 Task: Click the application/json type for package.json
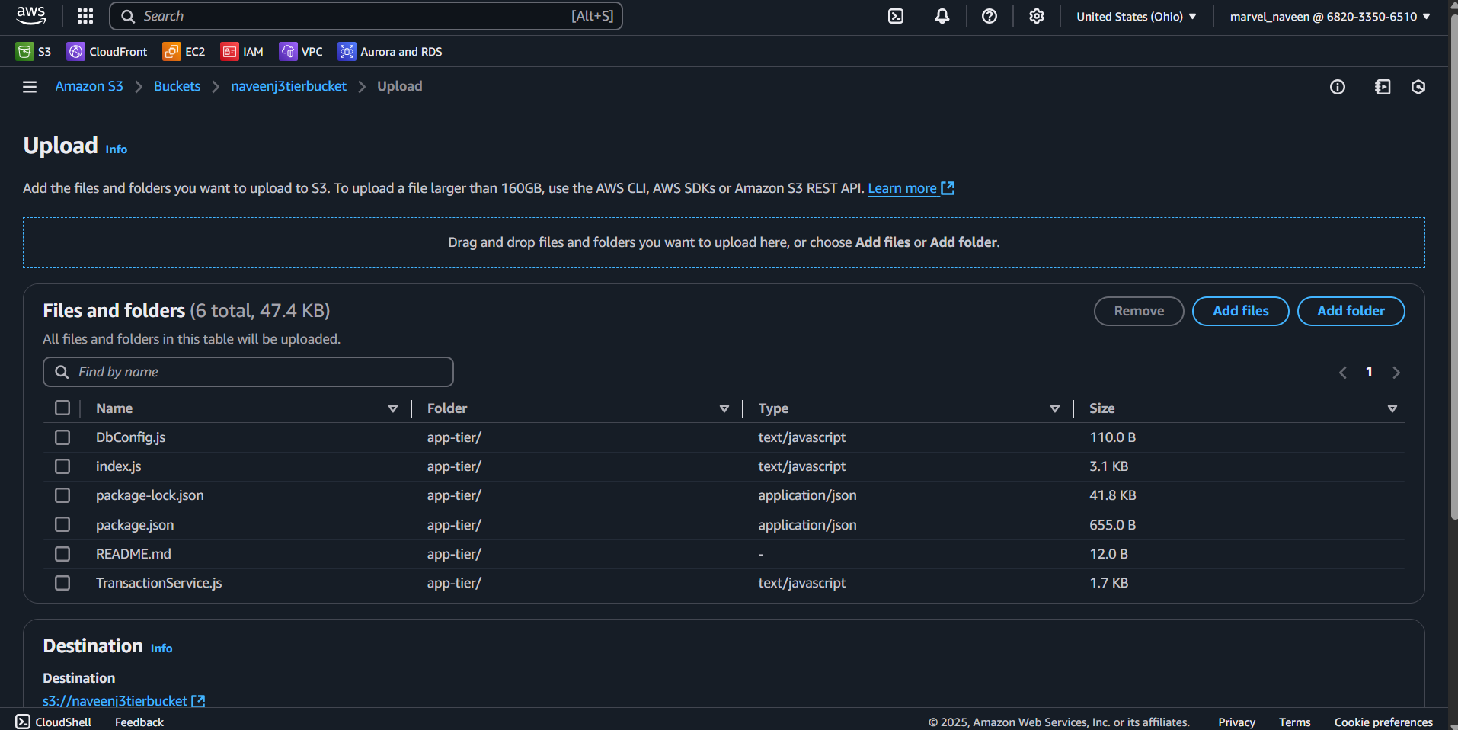807,525
